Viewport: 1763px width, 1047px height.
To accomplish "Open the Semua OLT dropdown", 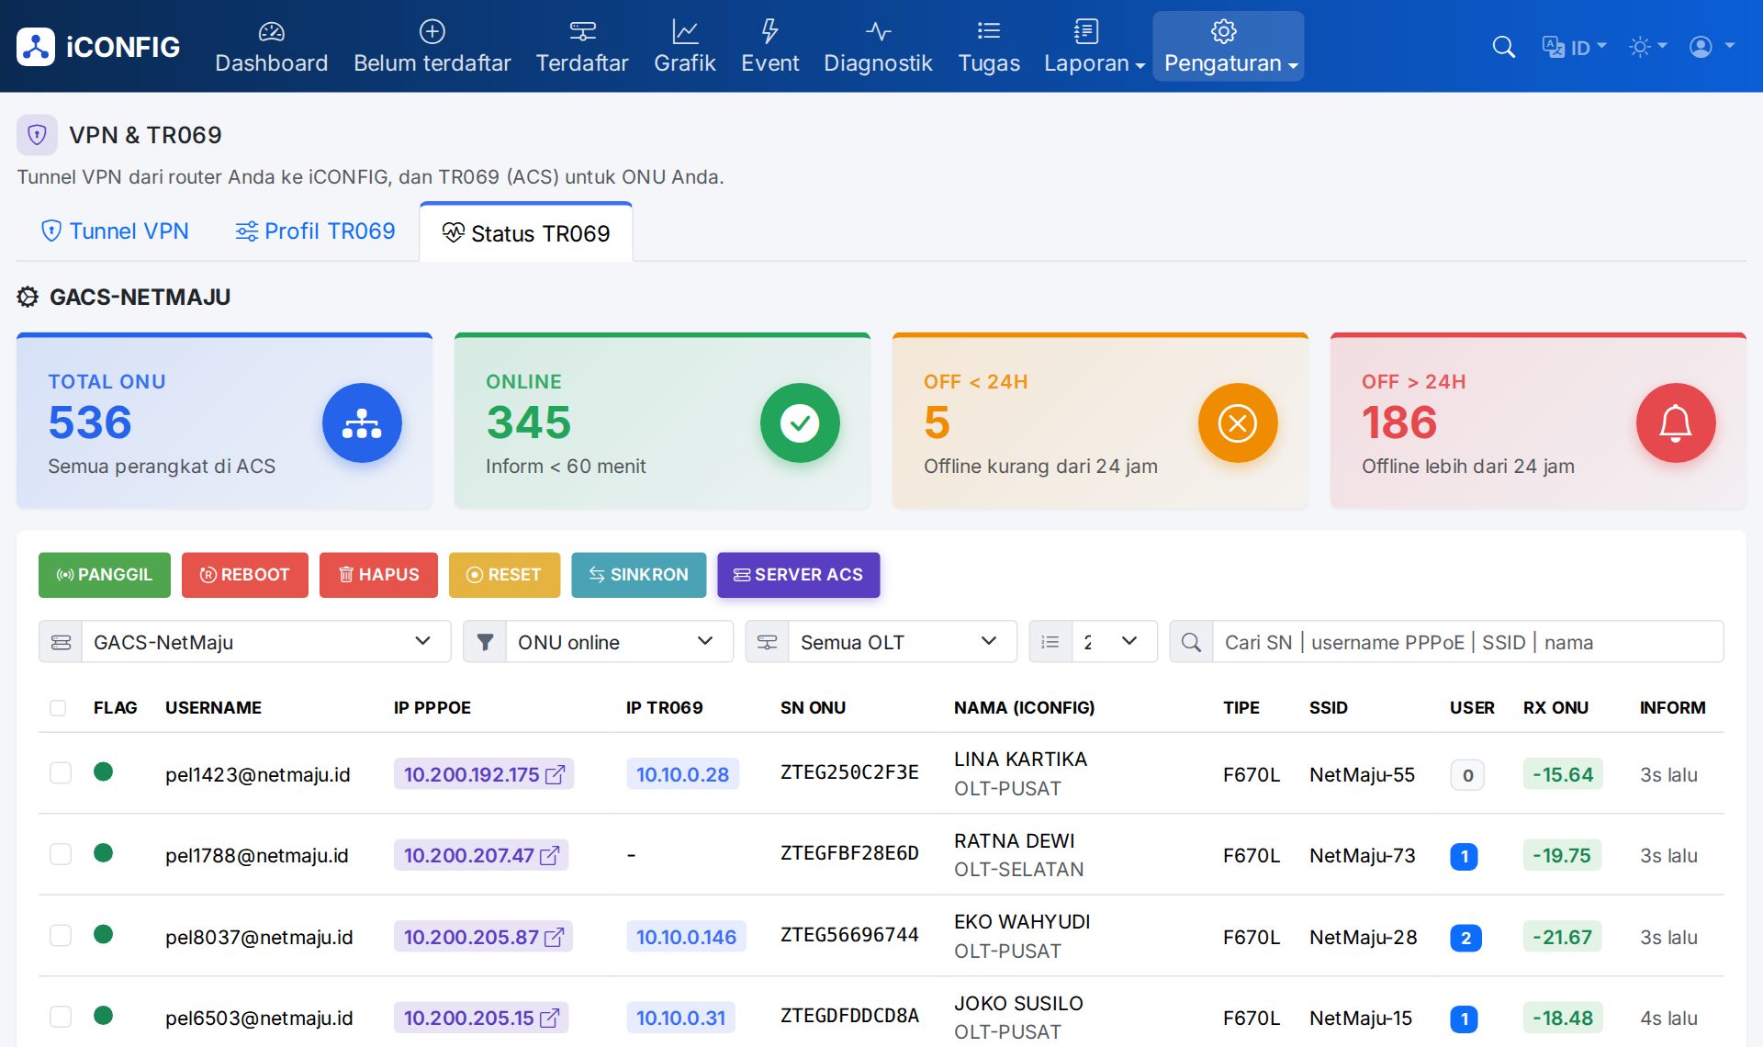I will point(903,642).
